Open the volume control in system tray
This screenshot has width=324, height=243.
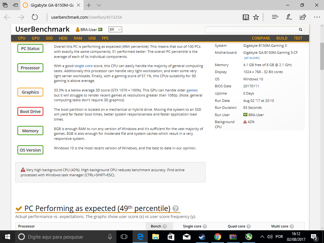[x=270, y=237]
